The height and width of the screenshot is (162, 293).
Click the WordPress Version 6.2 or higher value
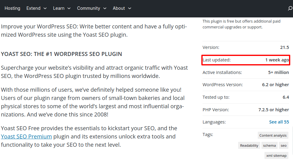pyautogui.click(x=275, y=85)
